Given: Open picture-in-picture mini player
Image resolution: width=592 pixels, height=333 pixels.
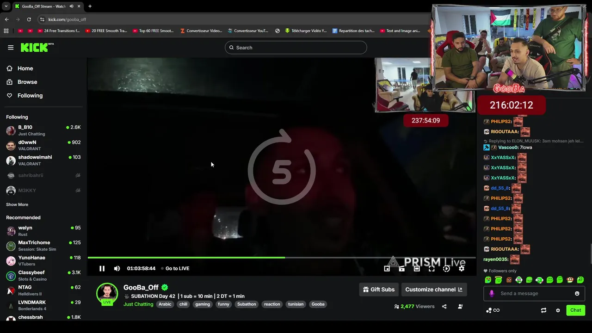Looking at the screenshot, I should (x=387, y=268).
